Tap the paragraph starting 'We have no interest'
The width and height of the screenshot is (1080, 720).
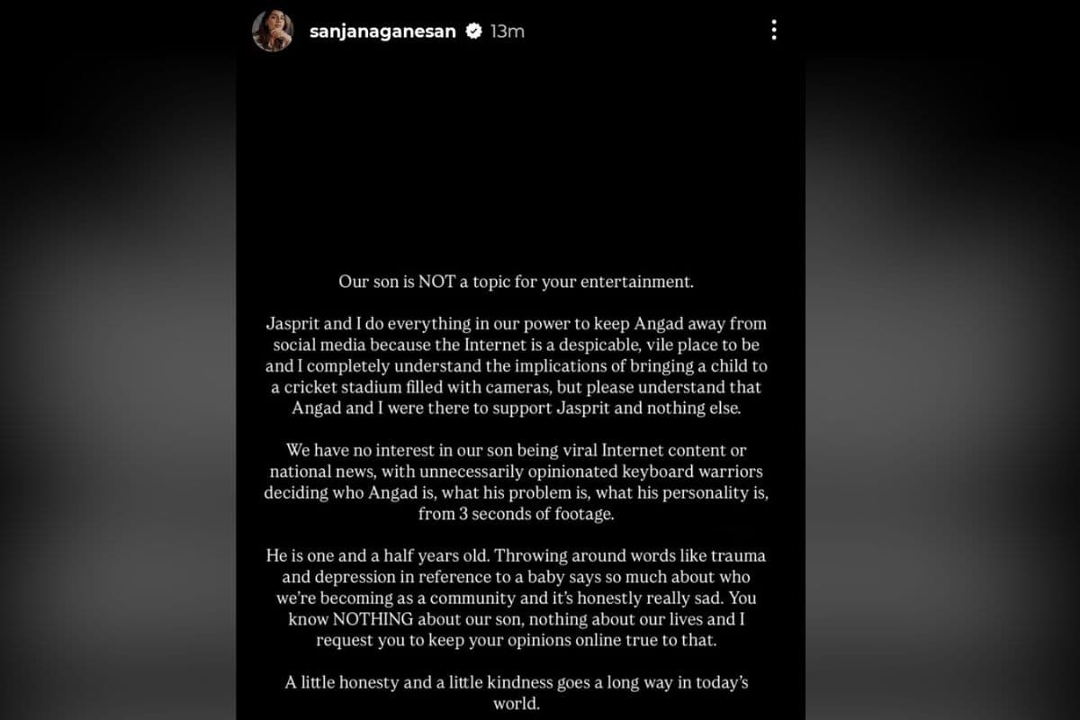tap(517, 481)
